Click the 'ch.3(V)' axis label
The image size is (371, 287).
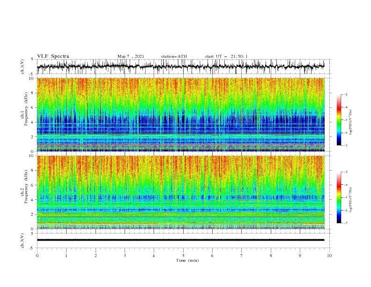22,241
